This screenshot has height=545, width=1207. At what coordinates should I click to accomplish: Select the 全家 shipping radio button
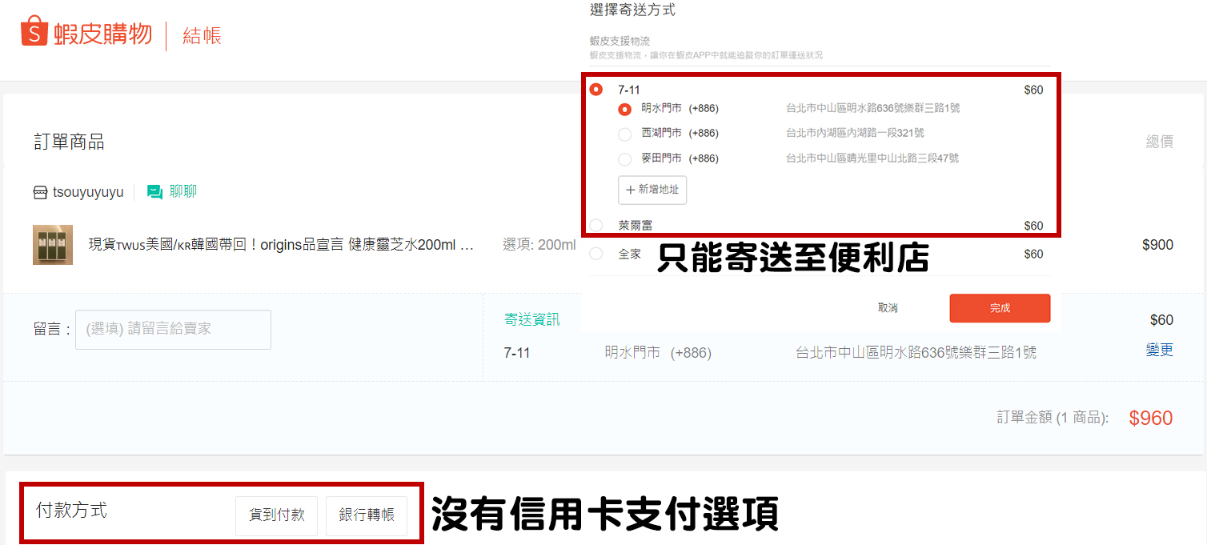pyautogui.click(x=596, y=254)
